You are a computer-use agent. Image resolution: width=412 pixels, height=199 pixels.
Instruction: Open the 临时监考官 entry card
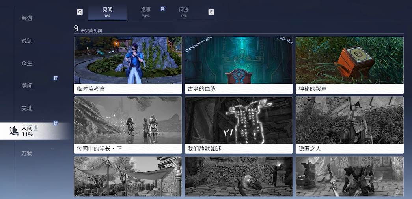(128, 65)
